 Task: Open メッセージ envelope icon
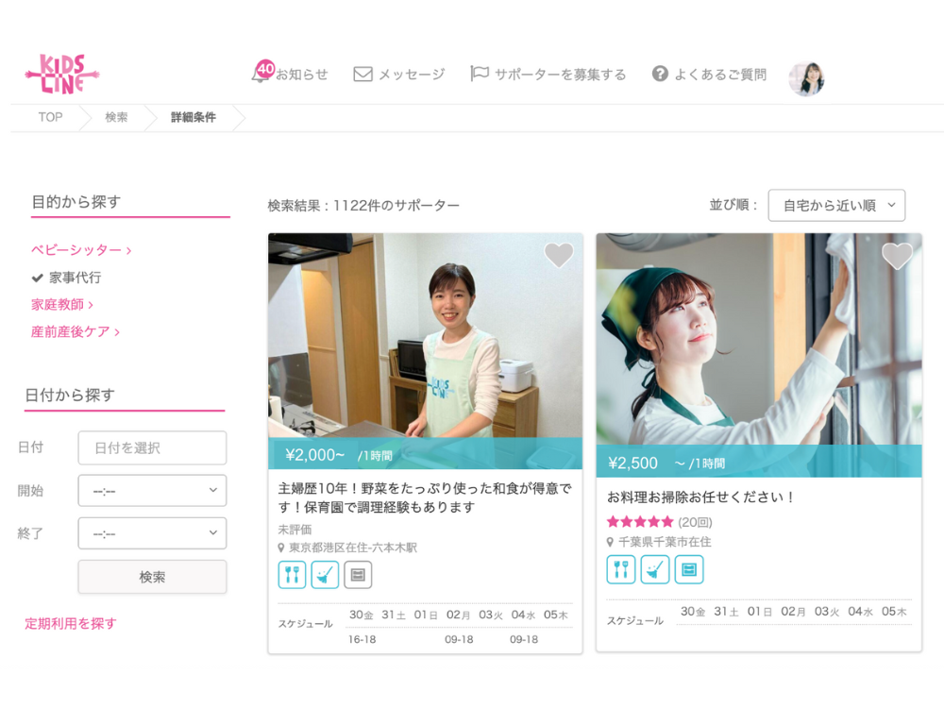(362, 75)
